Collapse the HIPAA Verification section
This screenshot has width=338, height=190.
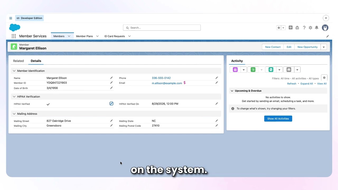coord(14,97)
